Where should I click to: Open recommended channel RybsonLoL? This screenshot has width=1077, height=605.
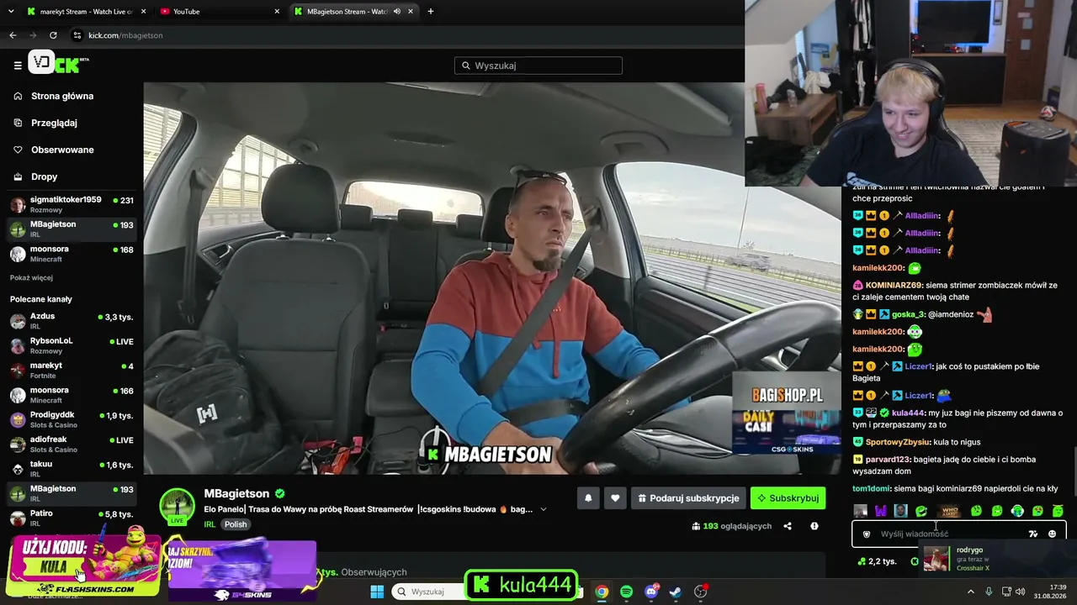pyautogui.click(x=72, y=345)
